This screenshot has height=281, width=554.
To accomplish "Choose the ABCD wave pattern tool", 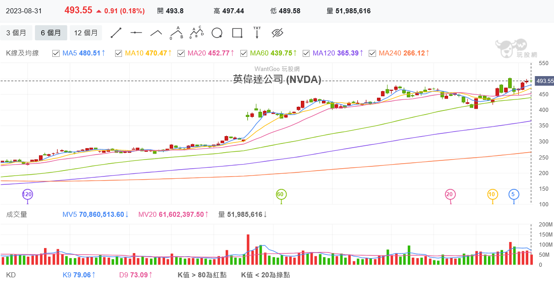I will (x=197, y=33).
